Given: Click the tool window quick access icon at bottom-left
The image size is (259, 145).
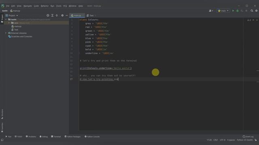Looking at the screenshot, I should [x=2, y=140].
